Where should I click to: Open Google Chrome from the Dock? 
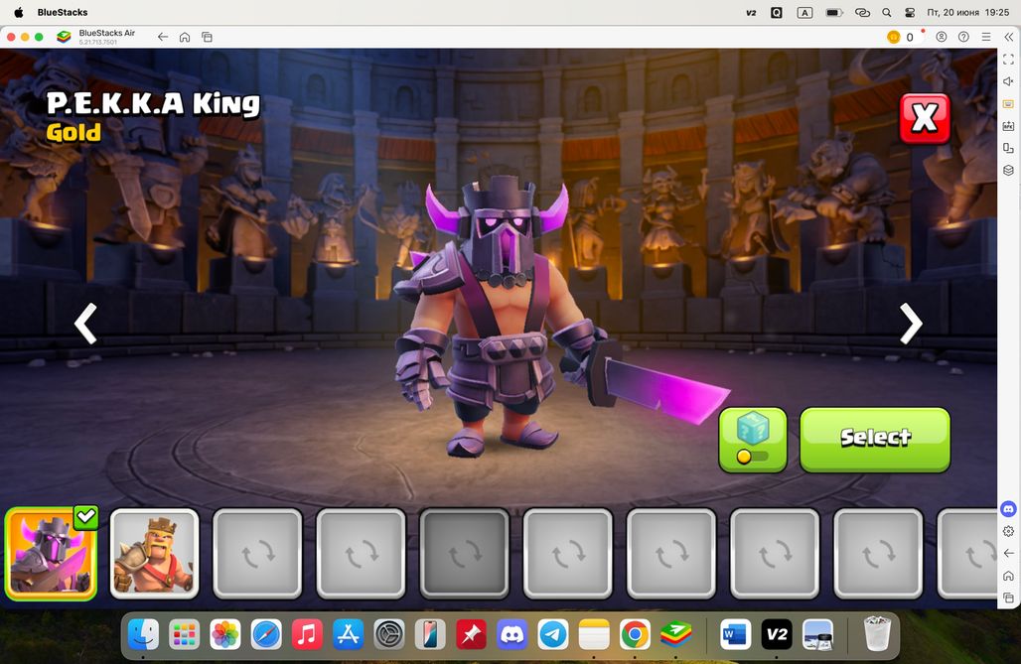(x=635, y=634)
